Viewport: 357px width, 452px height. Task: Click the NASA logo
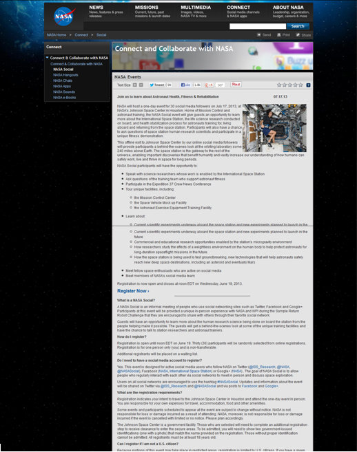[x=64, y=16]
